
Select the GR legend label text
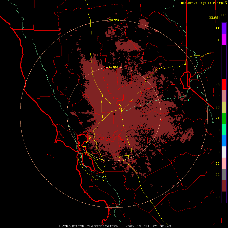(217, 96)
